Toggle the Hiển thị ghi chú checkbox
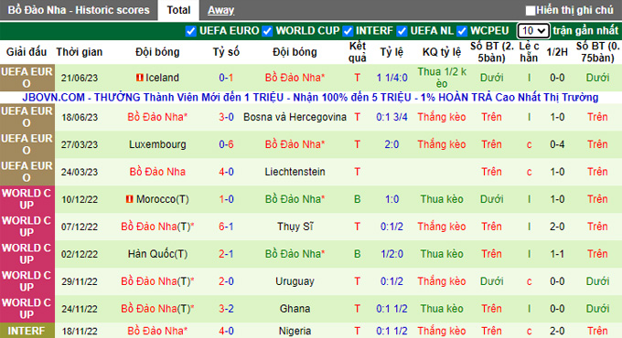Viewport: 622px width, 338px height. click(531, 10)
